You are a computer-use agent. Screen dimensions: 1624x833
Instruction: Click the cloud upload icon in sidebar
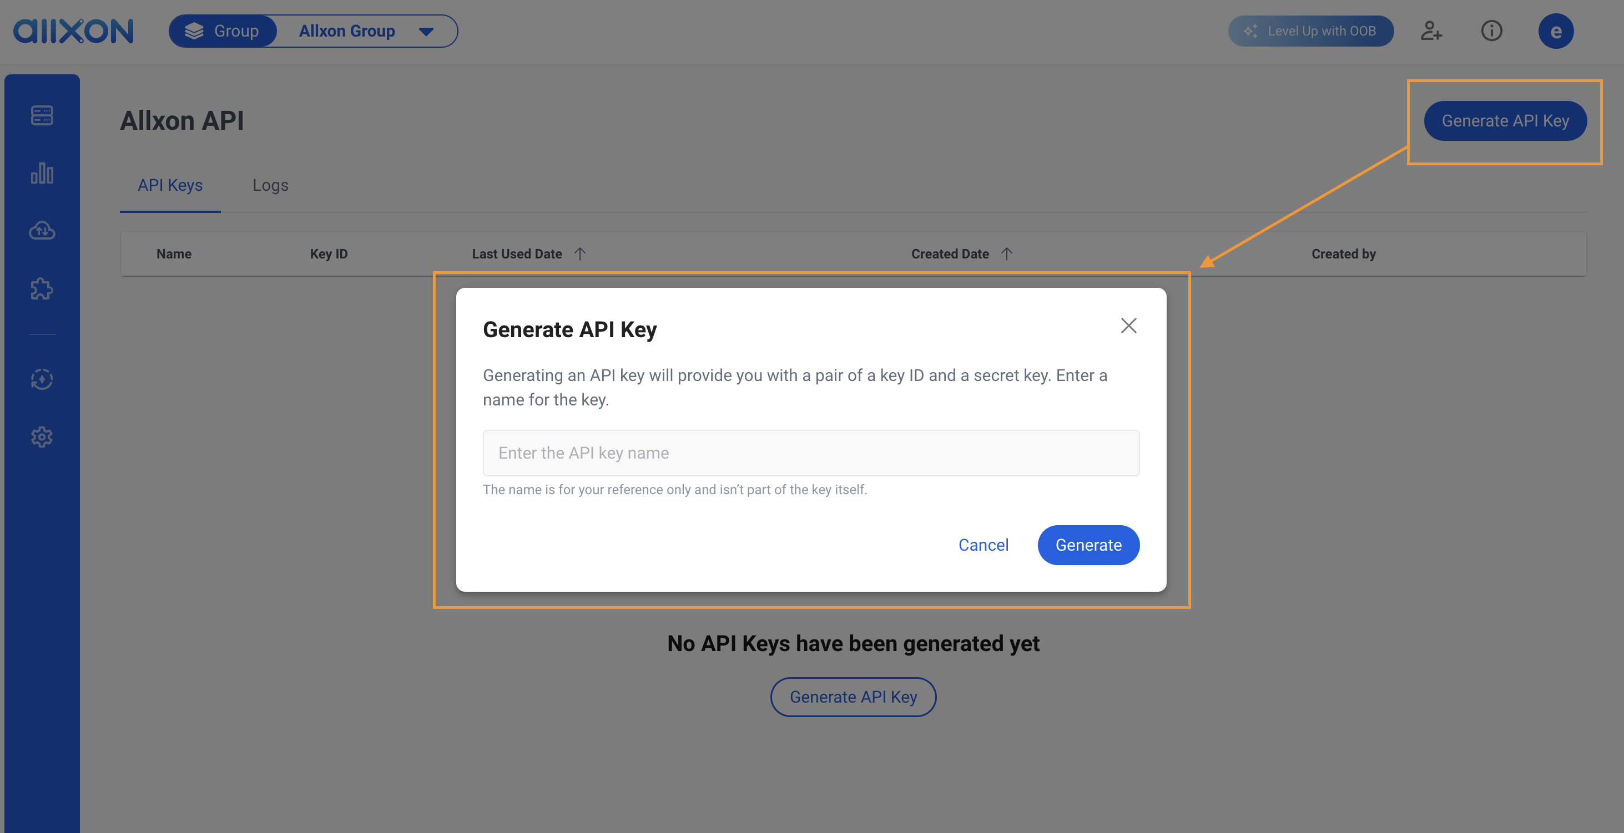click(42, 231)
